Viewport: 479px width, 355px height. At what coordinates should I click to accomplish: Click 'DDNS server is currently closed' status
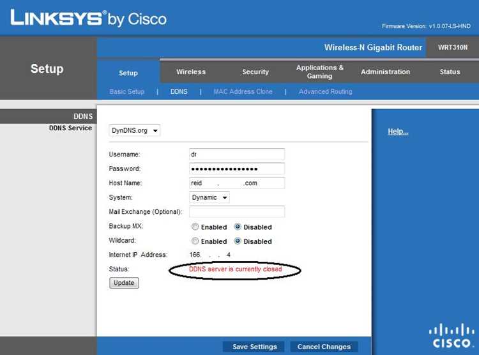coord(235,269)
